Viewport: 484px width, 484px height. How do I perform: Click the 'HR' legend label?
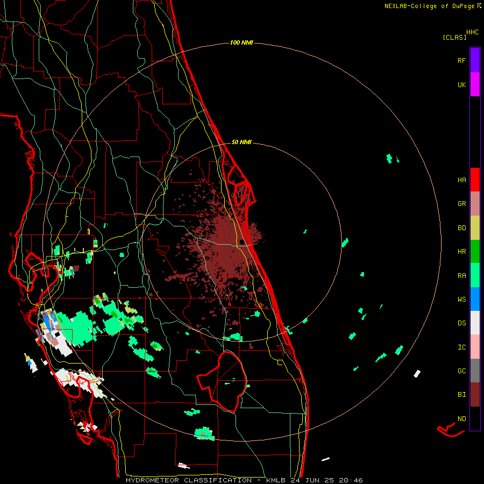point(461,252)
